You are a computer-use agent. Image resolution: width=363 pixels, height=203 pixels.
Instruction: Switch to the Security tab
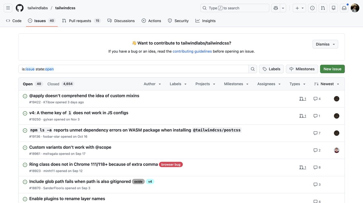coord(178,21)
